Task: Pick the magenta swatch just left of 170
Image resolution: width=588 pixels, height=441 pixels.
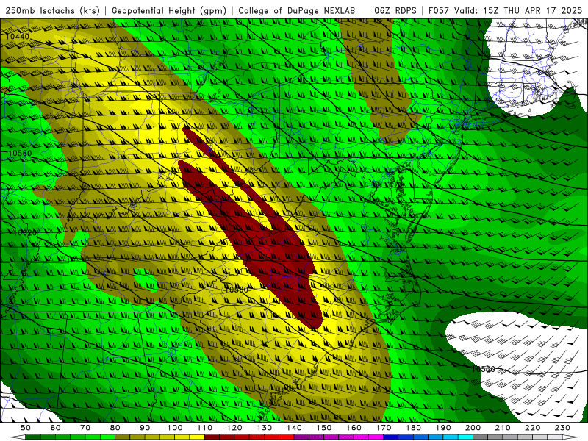Action: coord(376,437)
